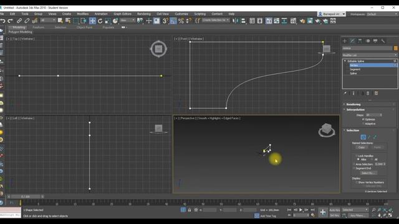The image size is (399, 224).
Task: Toggle the Optimize checkbox
Action: [363, 119]
